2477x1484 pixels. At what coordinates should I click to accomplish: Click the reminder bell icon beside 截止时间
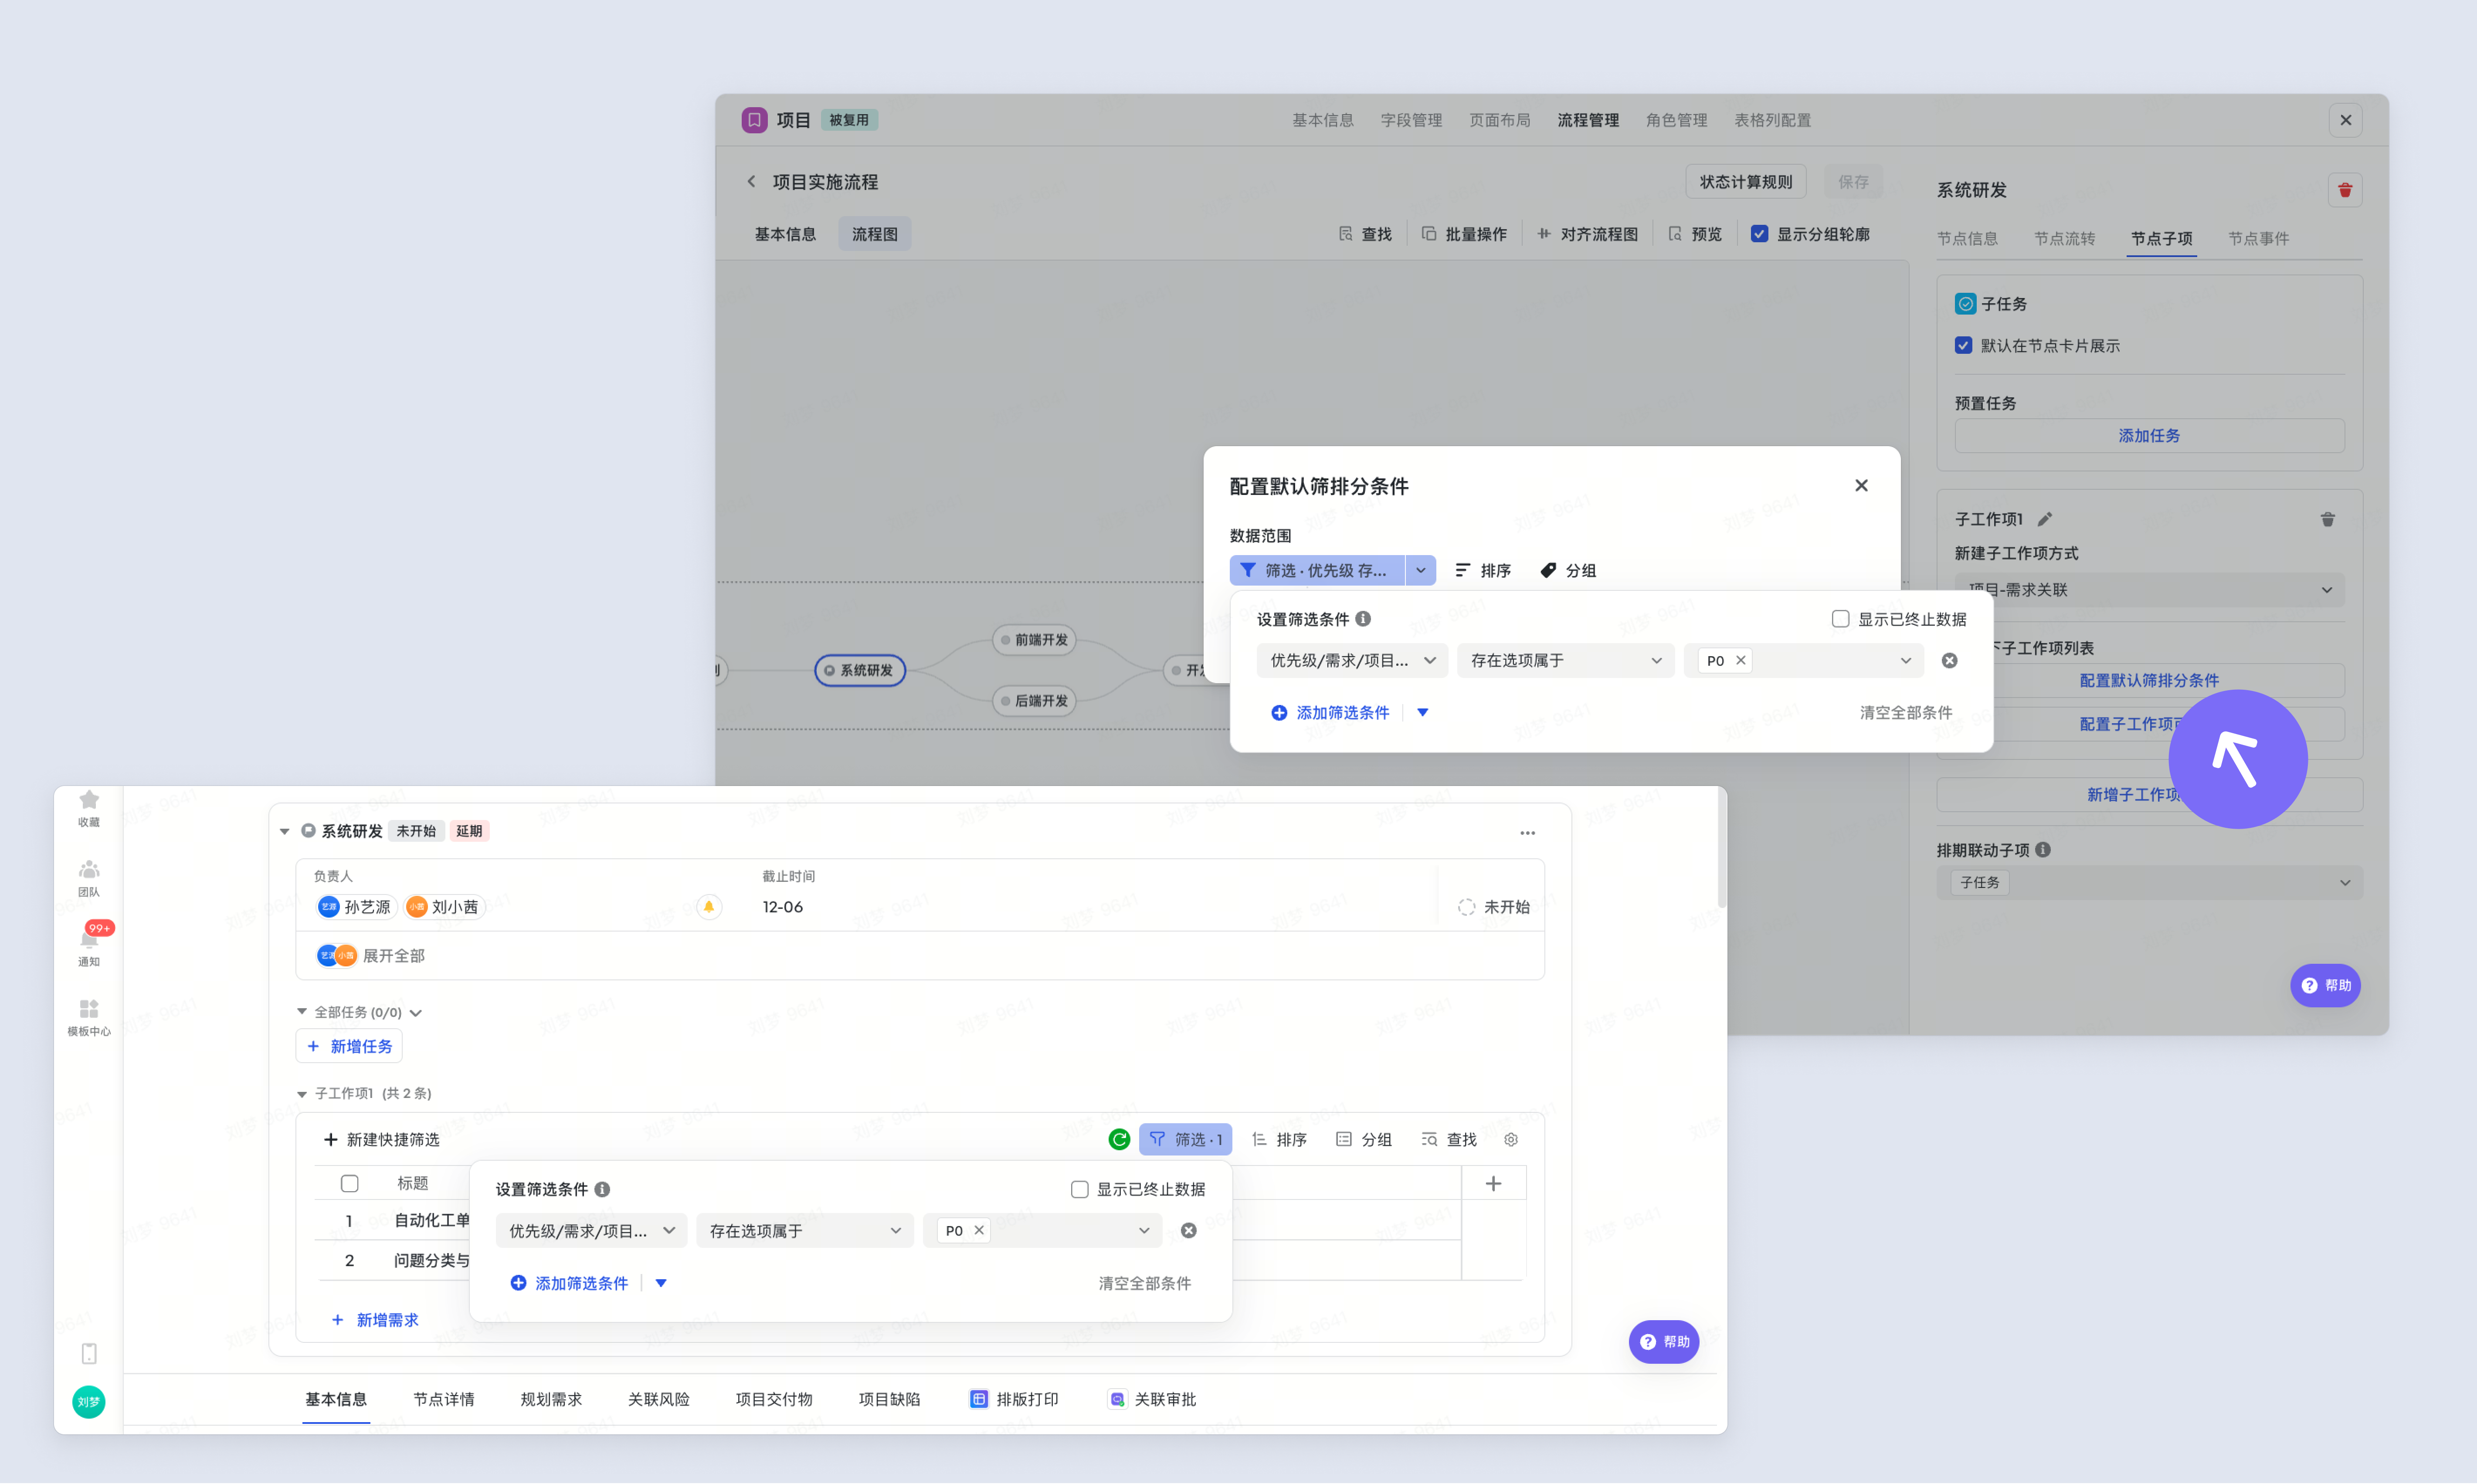coord(709,907)
